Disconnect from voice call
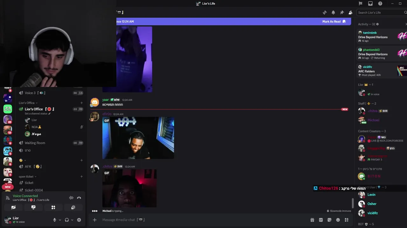This screenshot has width=407, height=228. click(79, 198)
